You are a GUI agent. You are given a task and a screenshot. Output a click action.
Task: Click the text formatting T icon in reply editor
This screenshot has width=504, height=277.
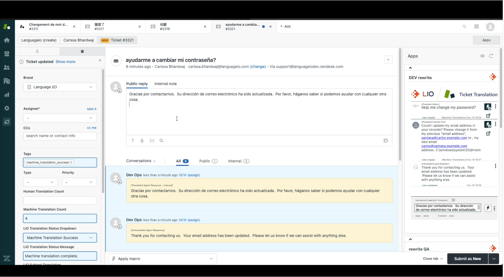click(x=133, y=141)
